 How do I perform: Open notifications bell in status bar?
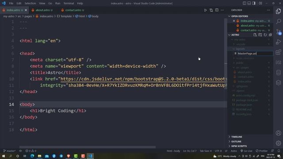click(279, 151)
